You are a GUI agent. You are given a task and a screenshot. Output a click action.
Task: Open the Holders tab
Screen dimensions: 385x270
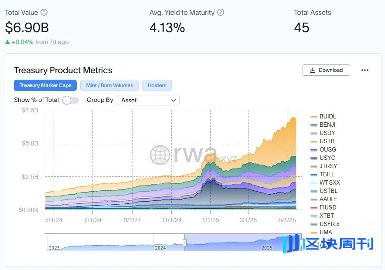[x=157, y=85]
